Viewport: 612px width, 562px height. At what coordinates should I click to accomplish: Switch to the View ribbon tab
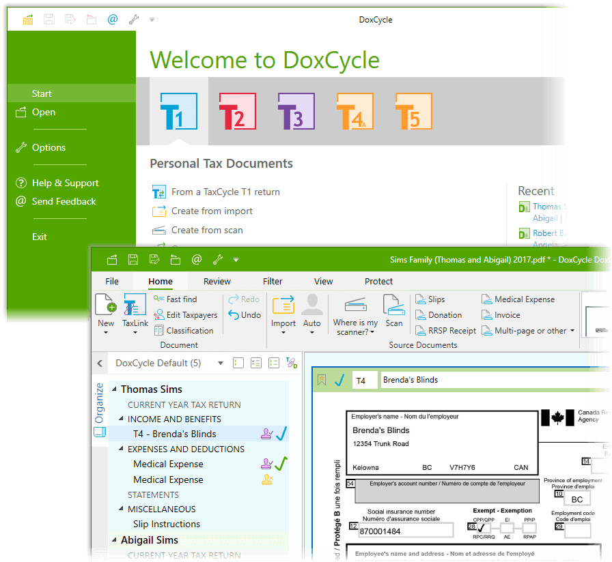coord(324,282)
